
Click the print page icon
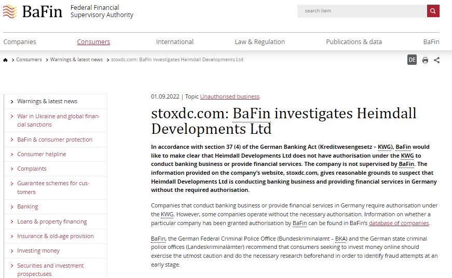[x=425, y=60]
